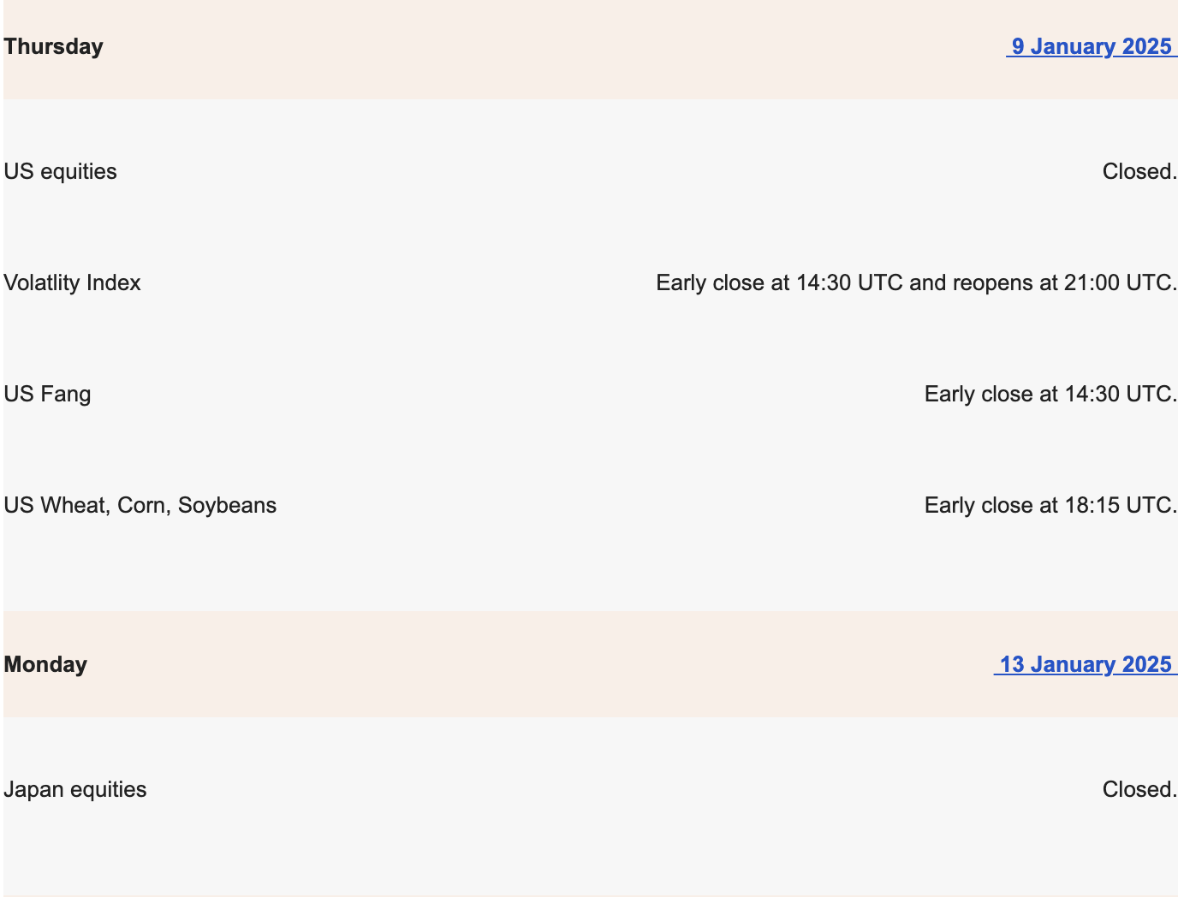The height and width of the screenshot is (897, 1178).
Task: Select the Closed status for US equities
Action: pyautogui.click(x=1139, y=171)
